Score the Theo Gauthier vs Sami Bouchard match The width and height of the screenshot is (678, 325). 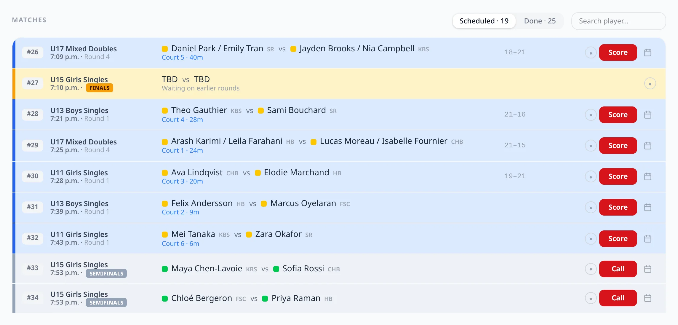tap(618, 115)
